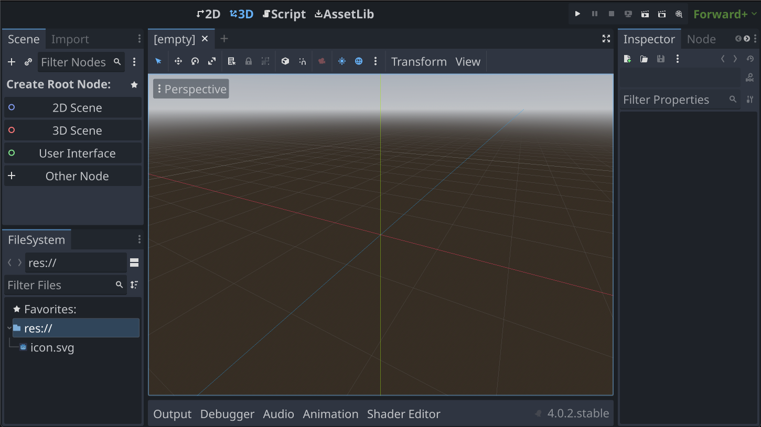Create a 2D Scene root node

(73, 107)
